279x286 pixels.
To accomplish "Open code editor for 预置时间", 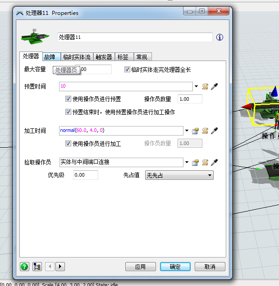I will click(x=205, y=86).
